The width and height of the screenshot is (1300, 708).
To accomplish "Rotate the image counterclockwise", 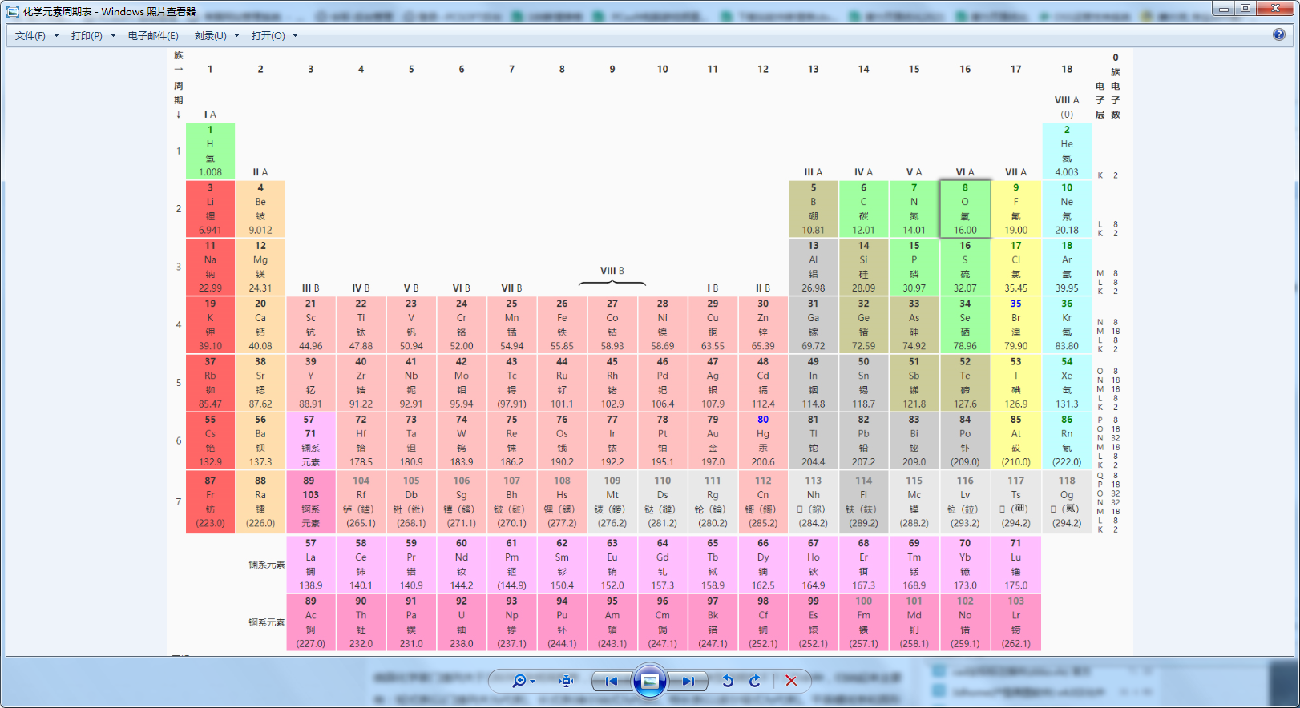I will click(x=728, y=681).
